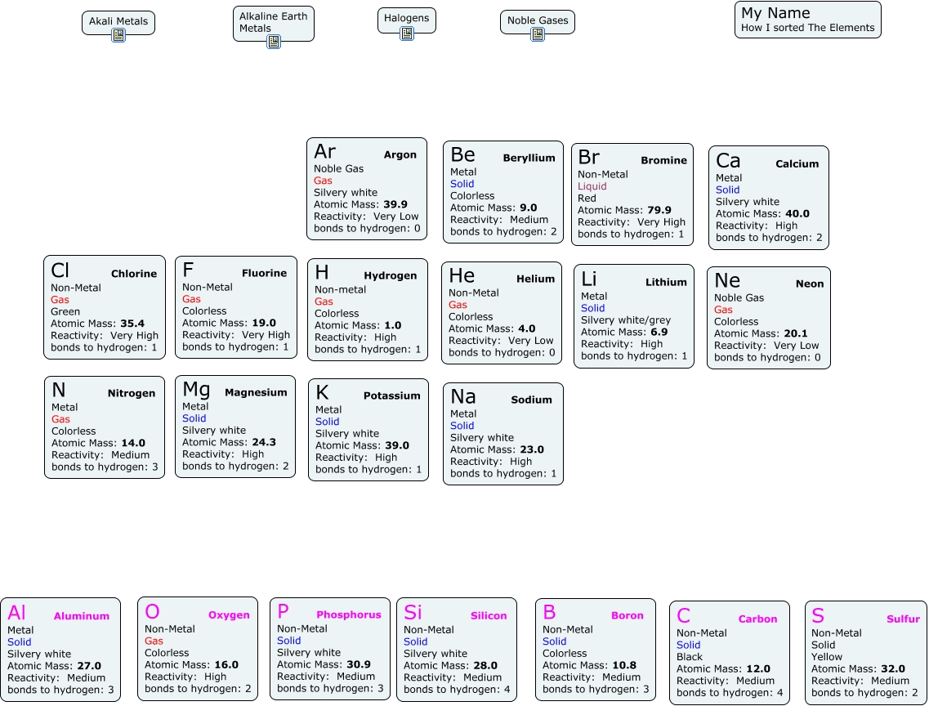Open the Noble Gases note icon
The image size is (929, 706).
(x=538, y=34)
